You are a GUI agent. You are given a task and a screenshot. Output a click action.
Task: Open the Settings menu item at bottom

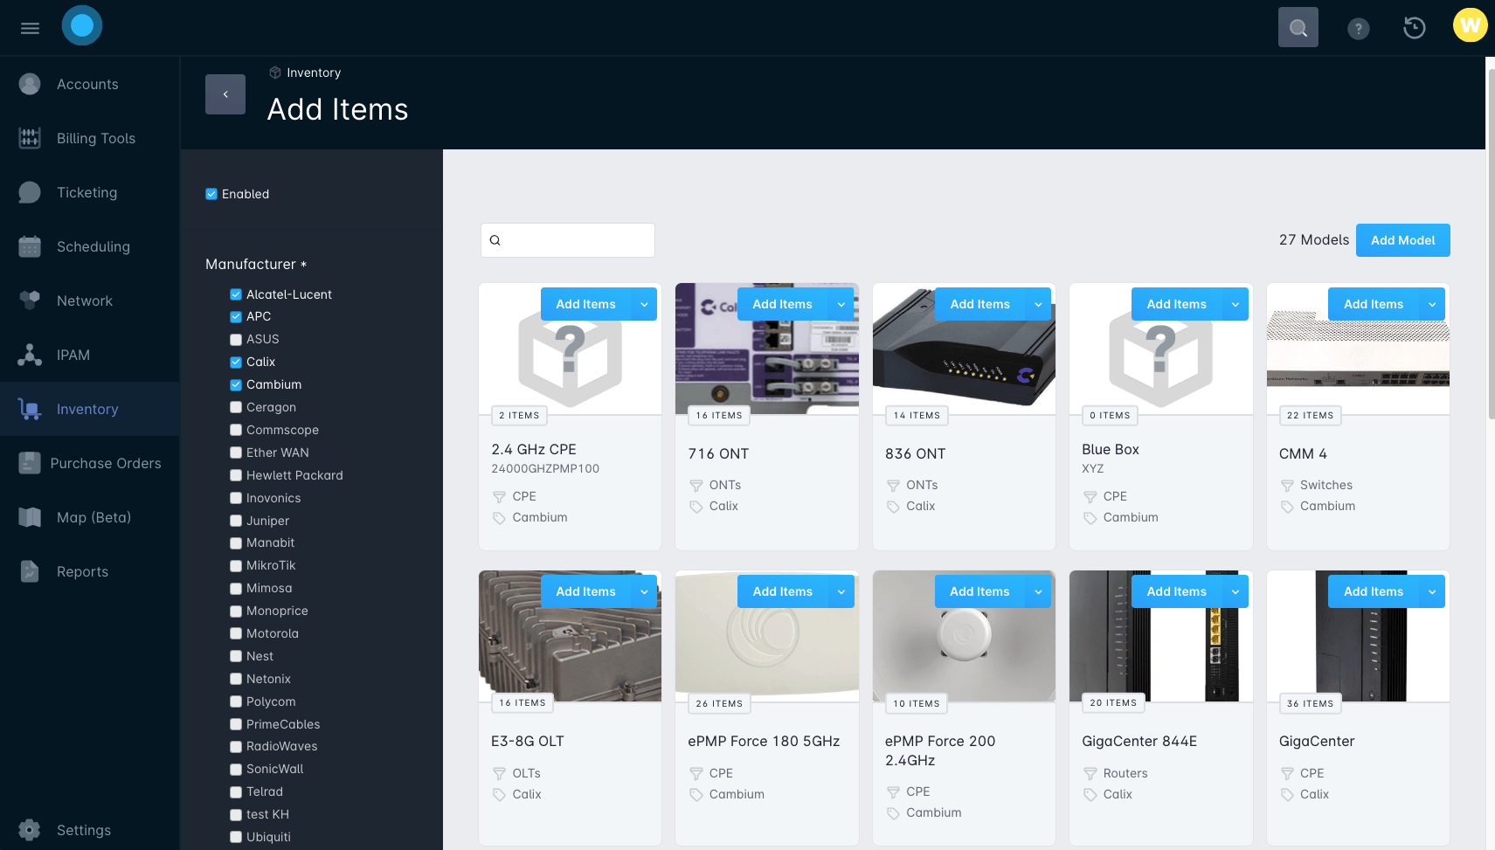click(x=85, y=830)
